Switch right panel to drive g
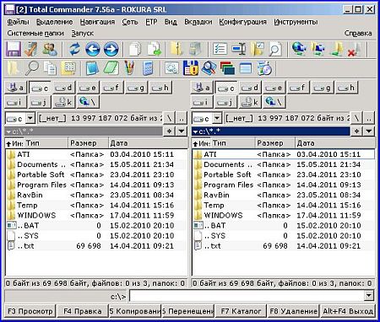The height and width of the screenshot is (322, 380). tap(323, 88)
